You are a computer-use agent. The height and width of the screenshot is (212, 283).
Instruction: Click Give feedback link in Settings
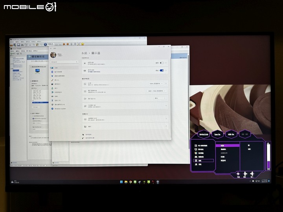click(x=88, y=138)
